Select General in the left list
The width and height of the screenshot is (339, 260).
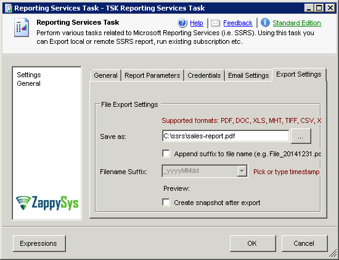click(x=28, y=83)
